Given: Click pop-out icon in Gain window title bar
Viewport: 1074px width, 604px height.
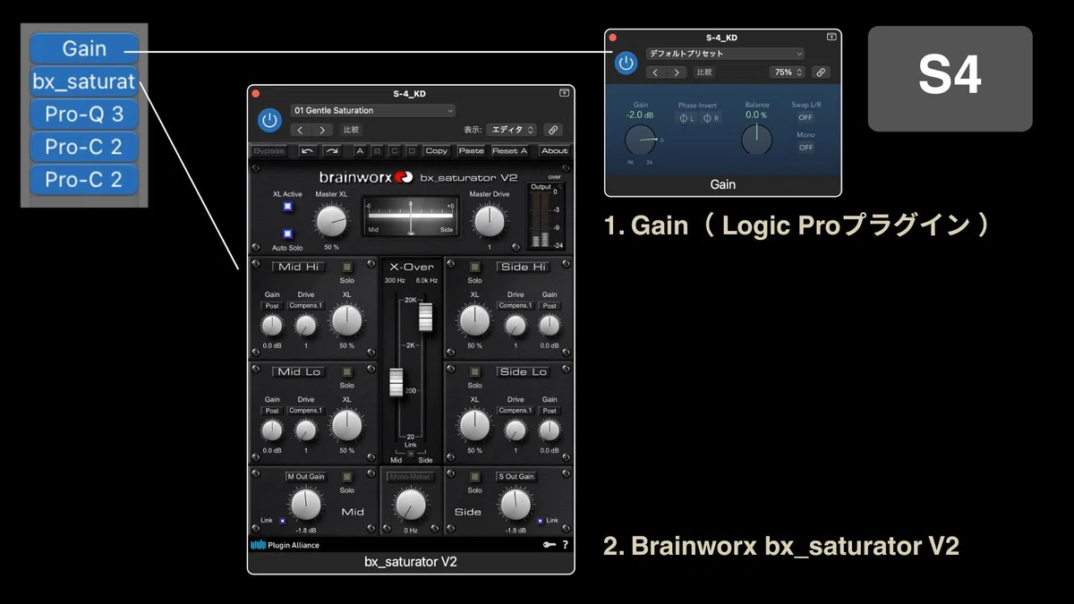Looking at the screenshot, I should click(831, 37).
